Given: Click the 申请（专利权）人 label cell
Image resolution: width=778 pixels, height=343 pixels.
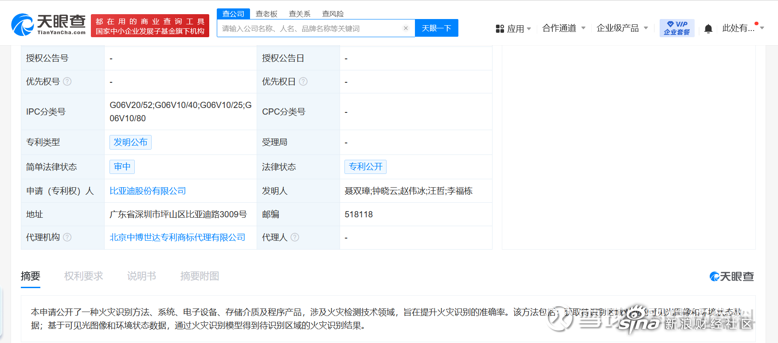Looking at the screenshot, I should point(63,191).
